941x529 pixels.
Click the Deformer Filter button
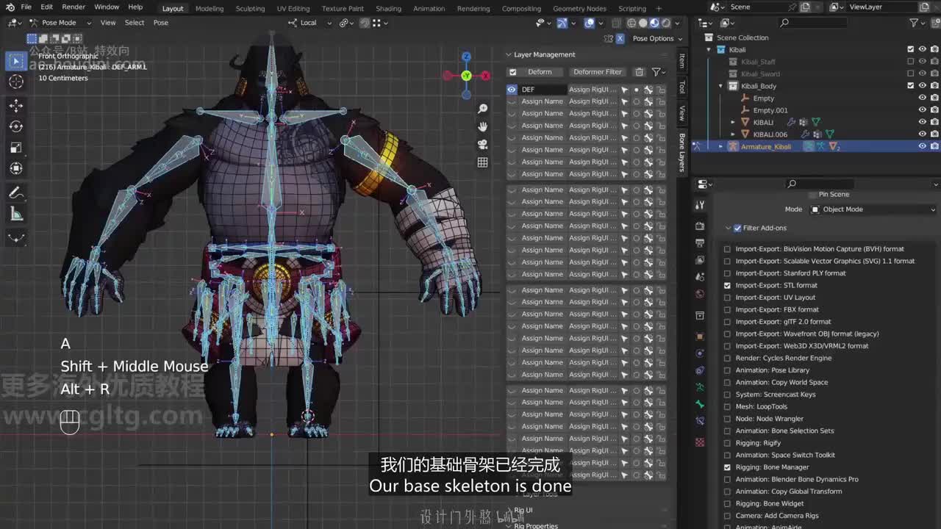tap(597, 72)
